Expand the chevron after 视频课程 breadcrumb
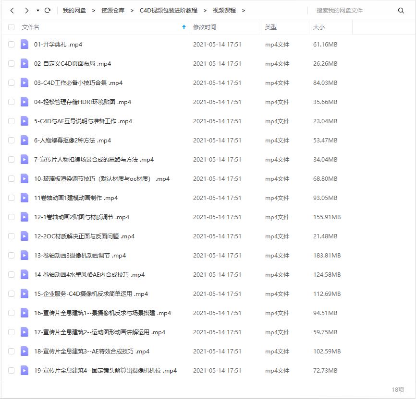The height and width of the screenshot is (399, 416). [243, 11]
